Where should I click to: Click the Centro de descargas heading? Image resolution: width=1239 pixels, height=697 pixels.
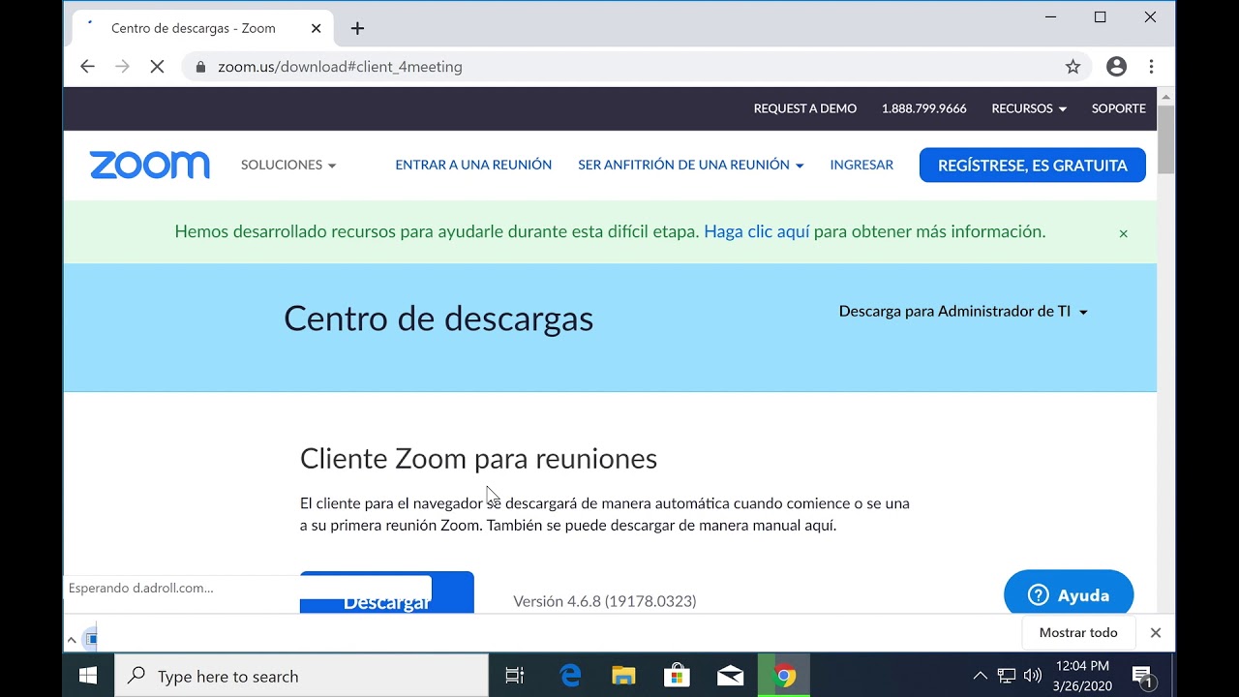pyautogui.click(x=438, y=318)
